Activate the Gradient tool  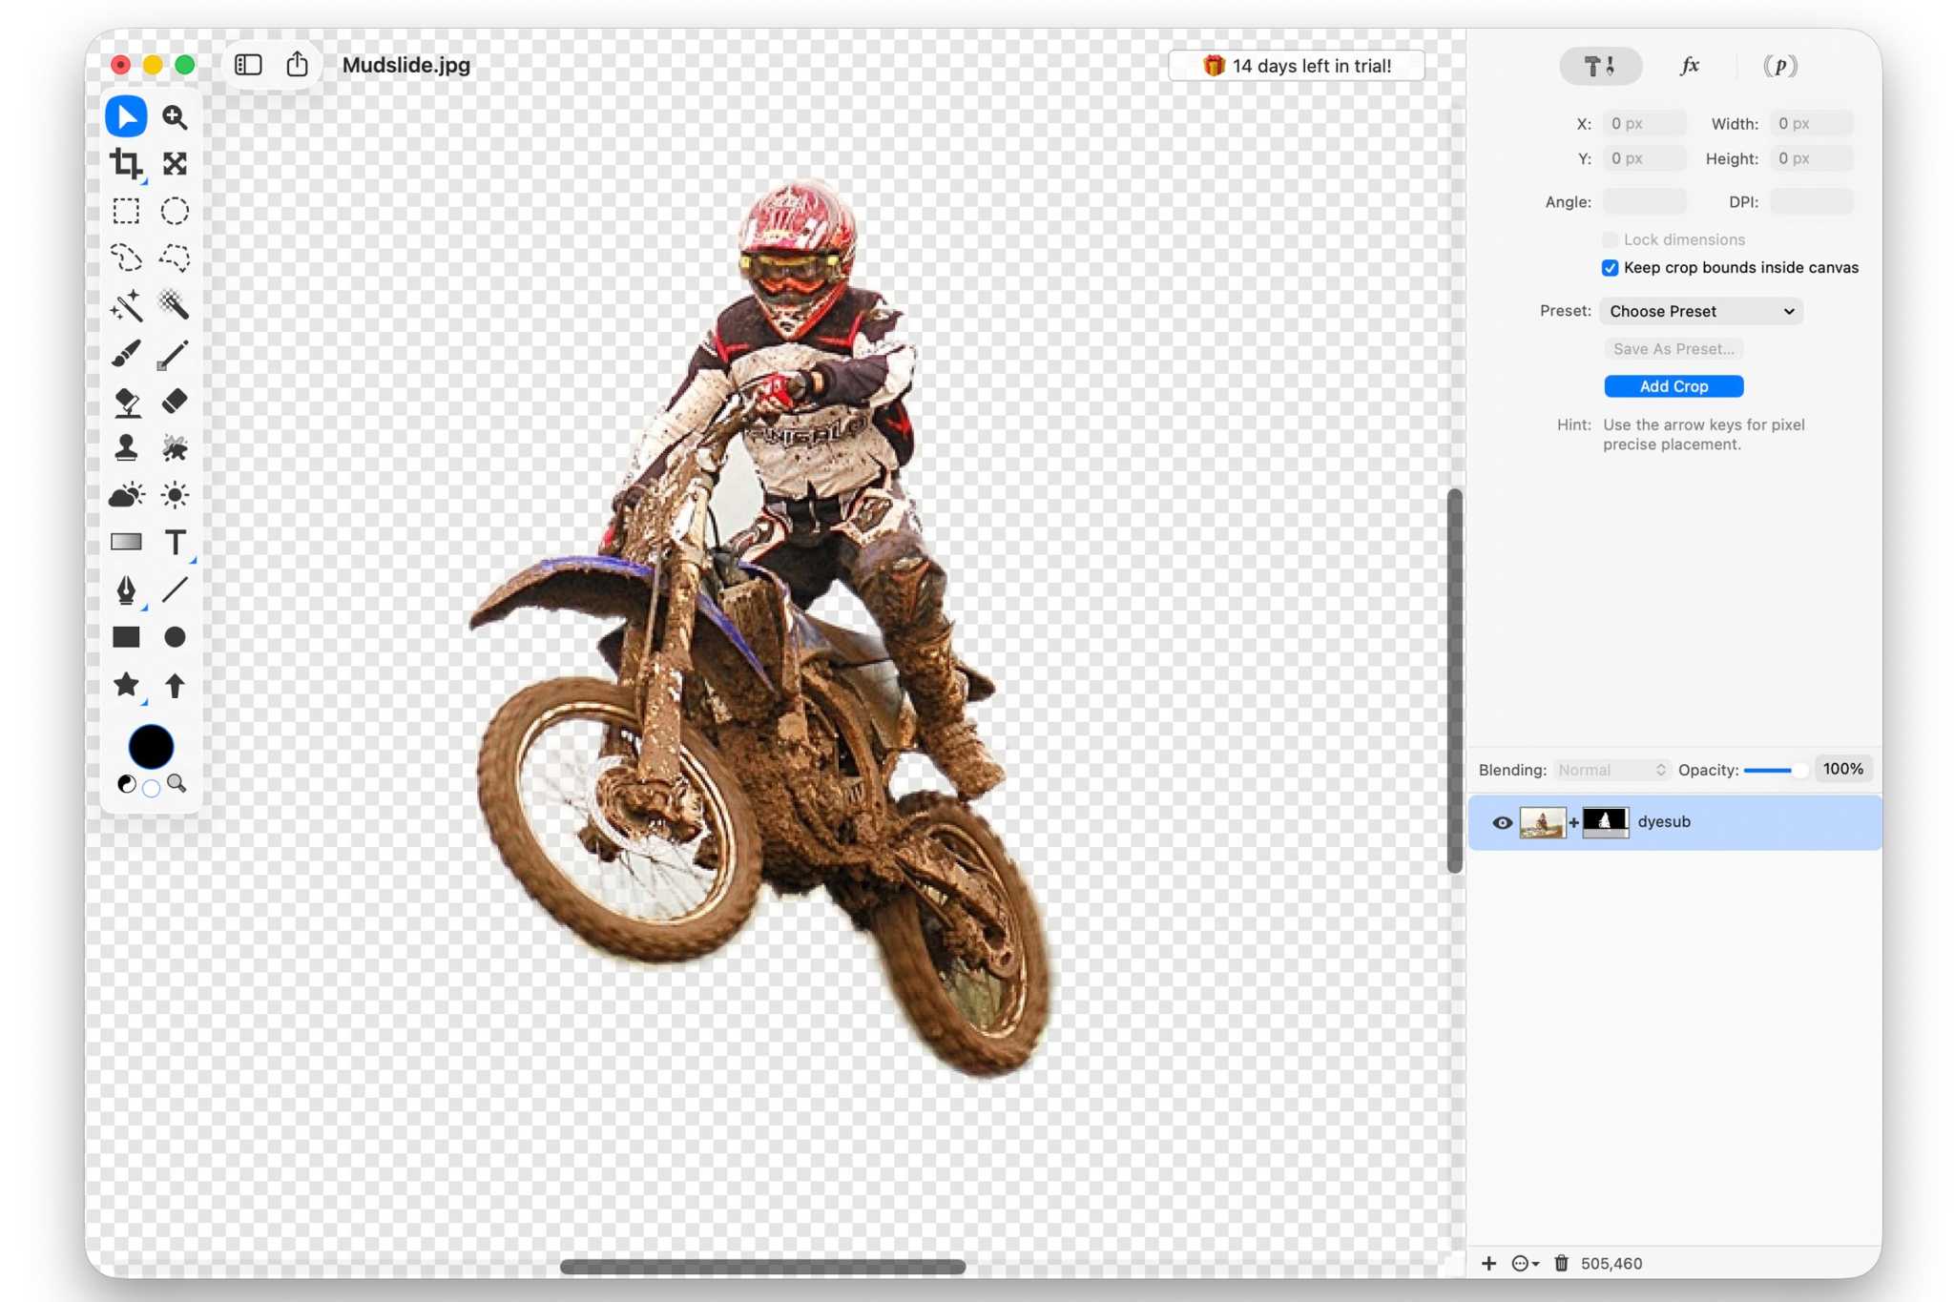pyautogui.click(x=127, y=541)
